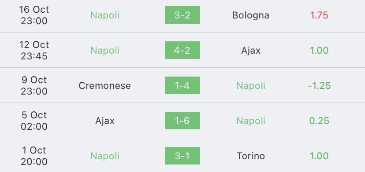
Task: Select the 5 Oct 02:00 match date
Action: 34,121
